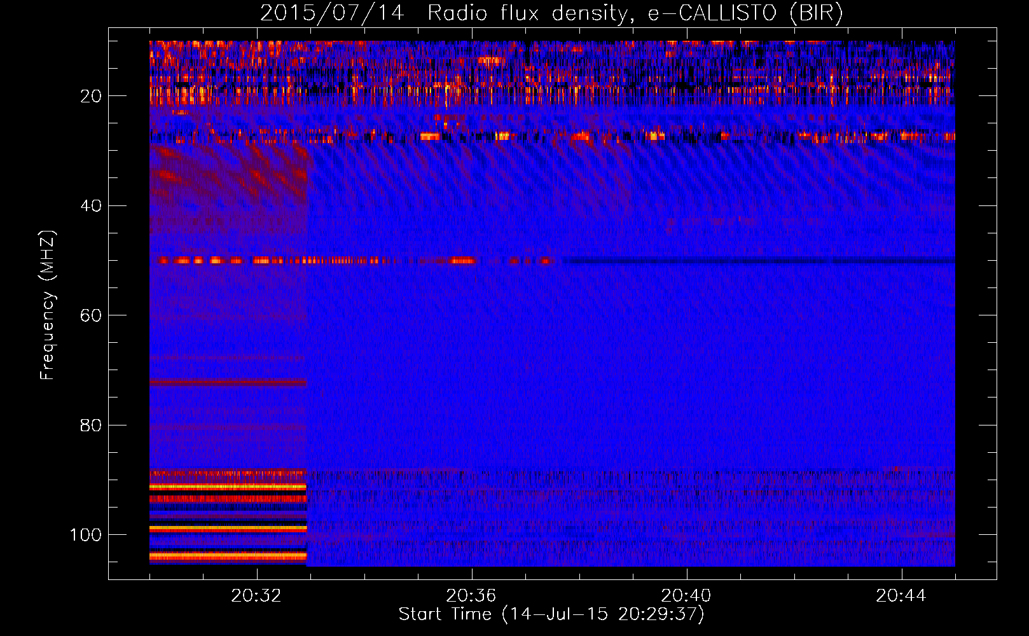Click the plot title "2015/07/14 Radio flux density, e-CALLISTO (BIR)"
Image resolution: width=1029 pixels, height=636 pixels.
pyautogui.click(x=551, y=13)
